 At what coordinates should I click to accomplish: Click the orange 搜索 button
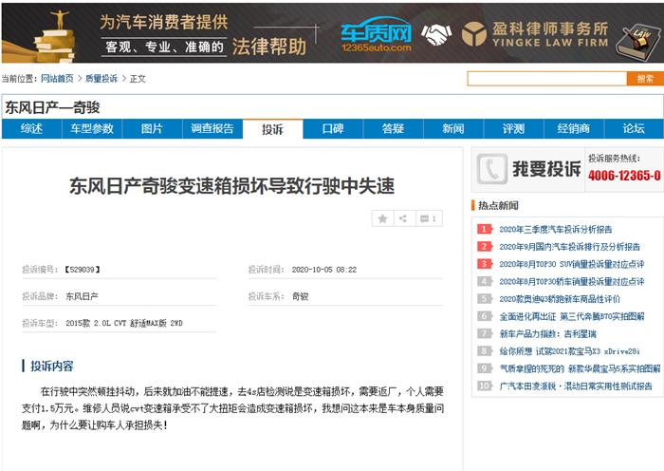pyautogui.click(x=645, y=79)
